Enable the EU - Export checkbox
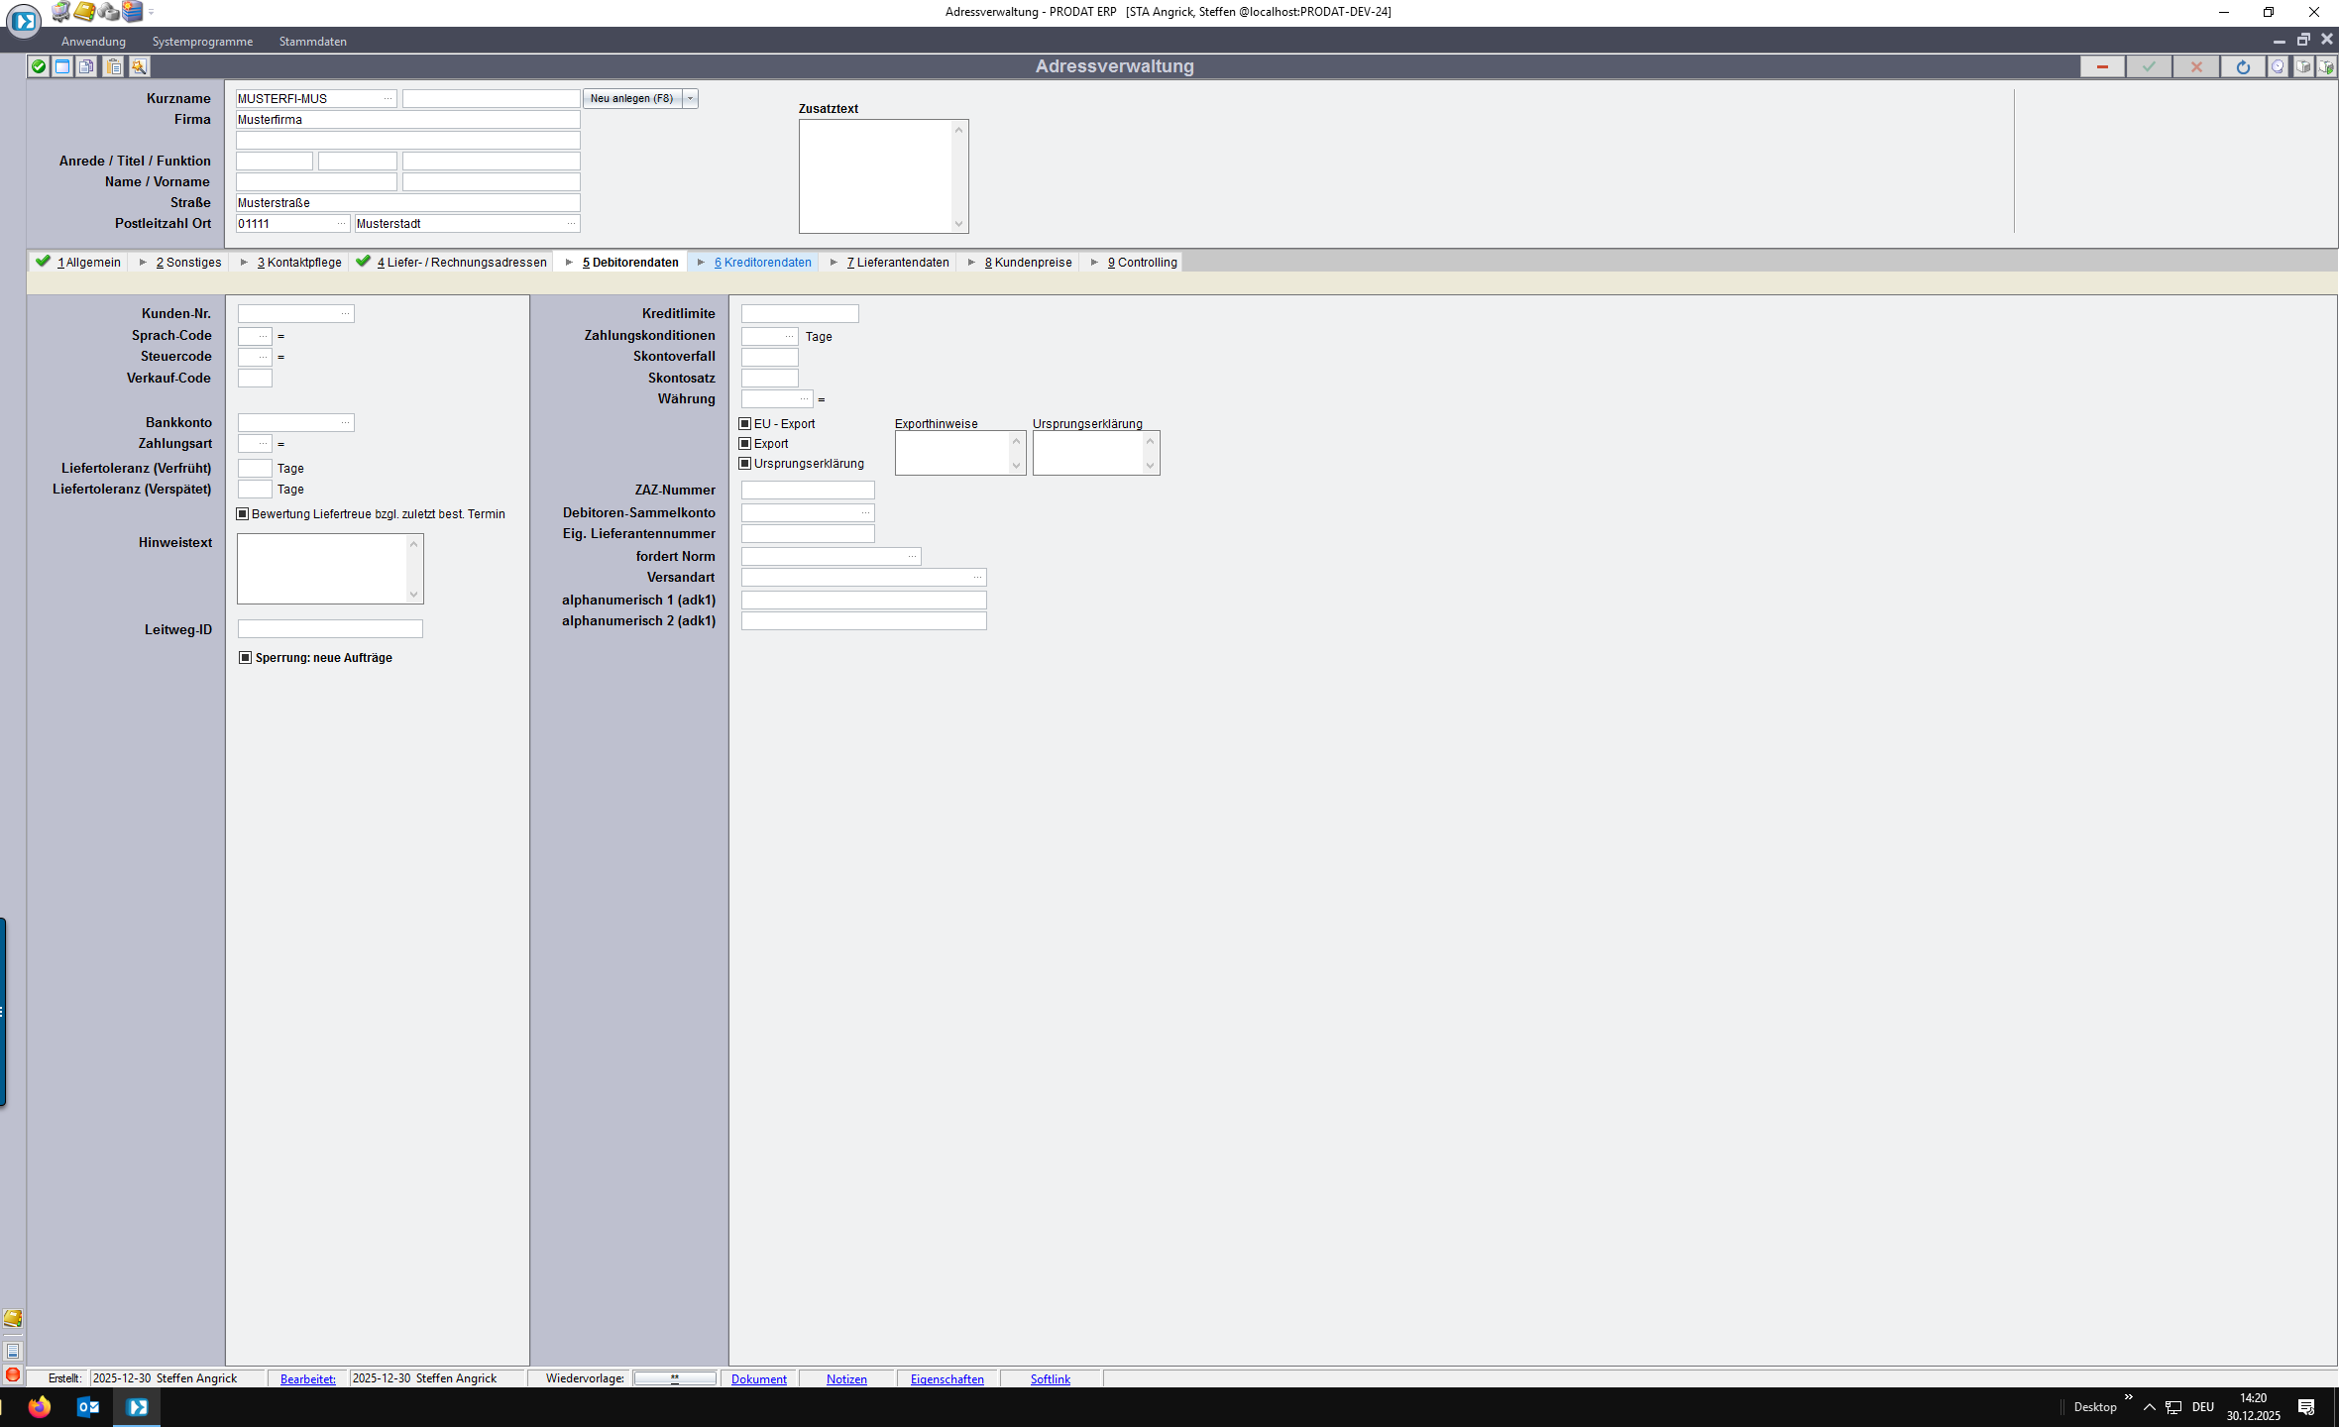The width and height of the screenshot is (2339, 1427). (745, 423)
